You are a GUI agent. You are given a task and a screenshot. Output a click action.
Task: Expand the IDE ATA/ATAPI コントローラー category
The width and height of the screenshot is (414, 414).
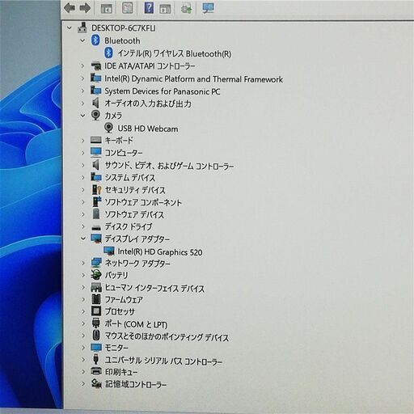pyautogui.click(x=82, y=66)
